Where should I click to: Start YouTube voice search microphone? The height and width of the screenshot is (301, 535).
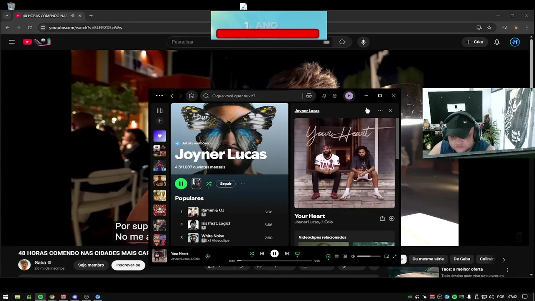tap(363, 42)
